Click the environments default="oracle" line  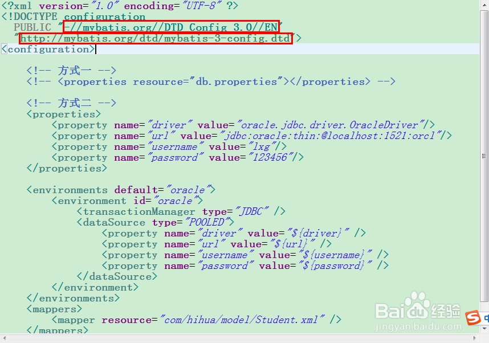click(x=121, y=190)
